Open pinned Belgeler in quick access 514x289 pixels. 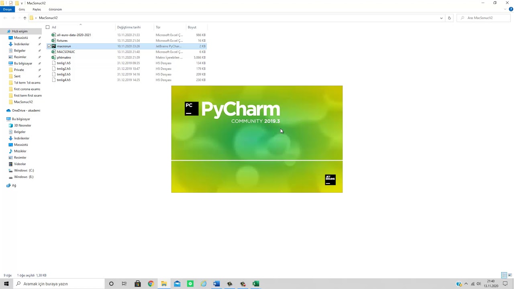(x=20, y=51)
